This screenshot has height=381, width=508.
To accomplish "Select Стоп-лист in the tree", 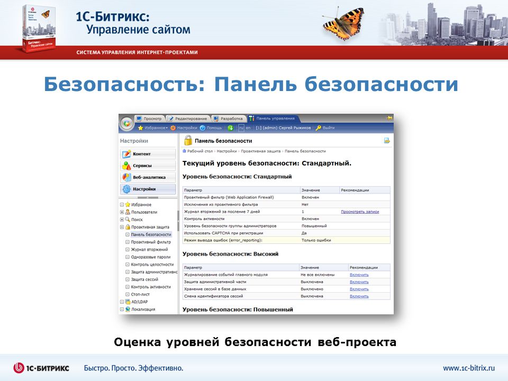I will pos(140,294).
